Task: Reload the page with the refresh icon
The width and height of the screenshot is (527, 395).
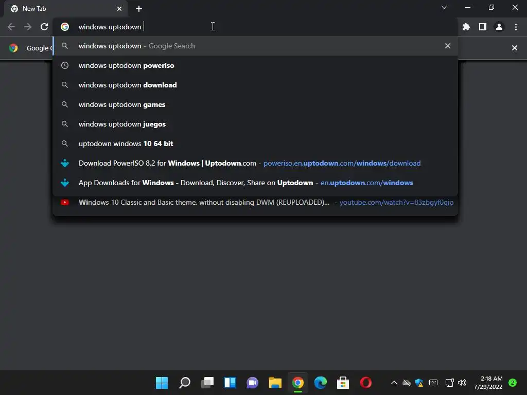Action: 44,27
